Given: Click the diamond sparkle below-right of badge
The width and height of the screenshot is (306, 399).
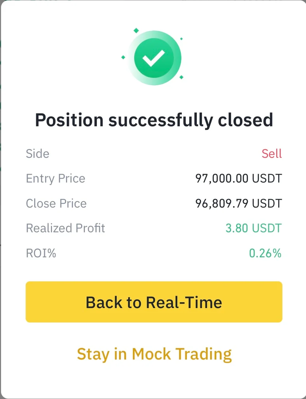Looking at the screenshot, I should (x=181, y=77).
